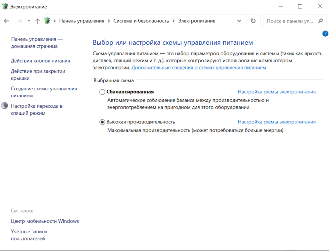Click the Back navigation arrow
Viewport: 329px width, 251px height.
[x=7, y=21]
